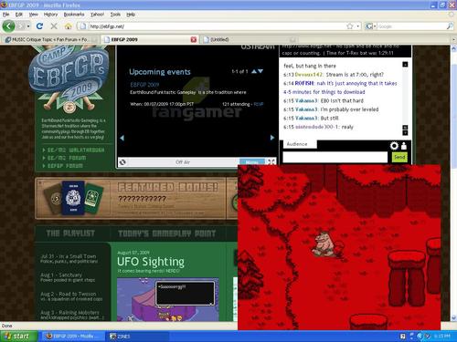Click the chat user profile icon
This screenshot has height=342, width=457.
pyautogui.click(x=404, y=146)
